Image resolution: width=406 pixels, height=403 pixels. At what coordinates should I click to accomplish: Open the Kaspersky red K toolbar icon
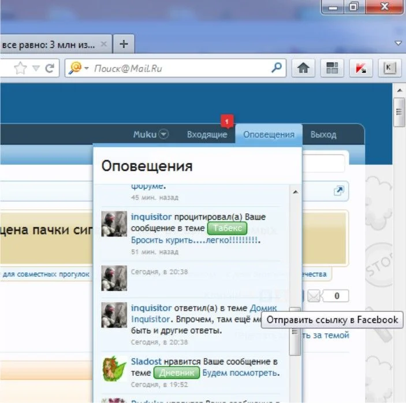pos(361,68)
